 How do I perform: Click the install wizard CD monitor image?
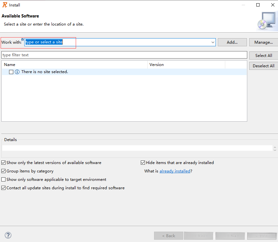click(x=267, y=21)
